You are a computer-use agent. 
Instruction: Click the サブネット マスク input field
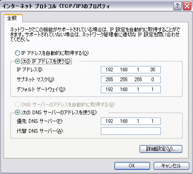(131, 80)
